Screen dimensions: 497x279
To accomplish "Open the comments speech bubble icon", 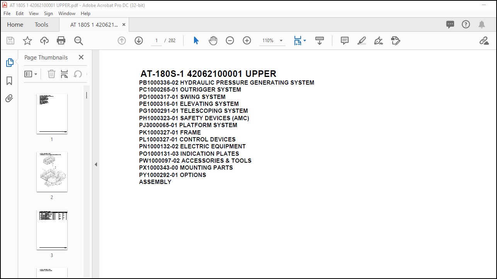I will pyautogui.click(x=450, y=24).
